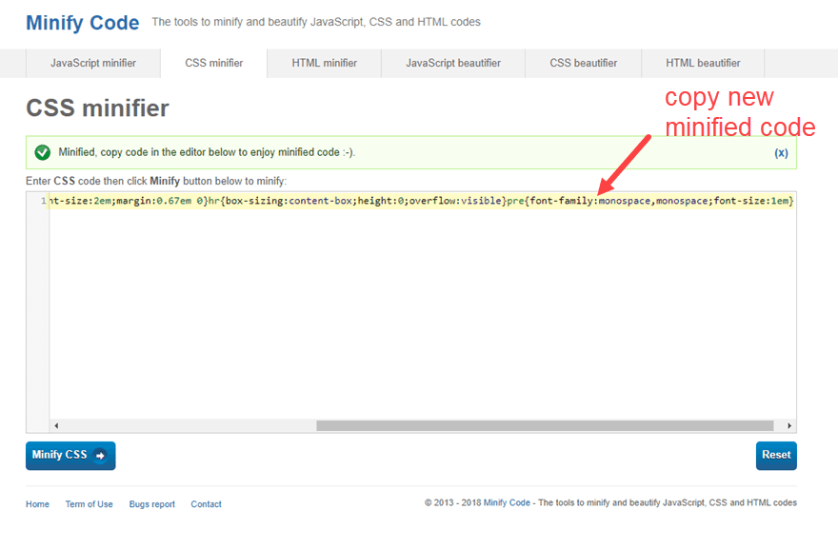This screenshot has width=838, height=549.
Task: Click the green checkmark success icon
Action: [42, 153]
